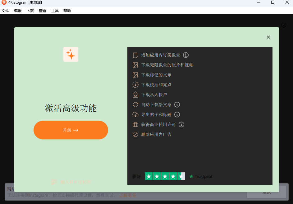Maximize the 4K Stogram window
Viewport: 293px width, 204px height.
[273, 2]
